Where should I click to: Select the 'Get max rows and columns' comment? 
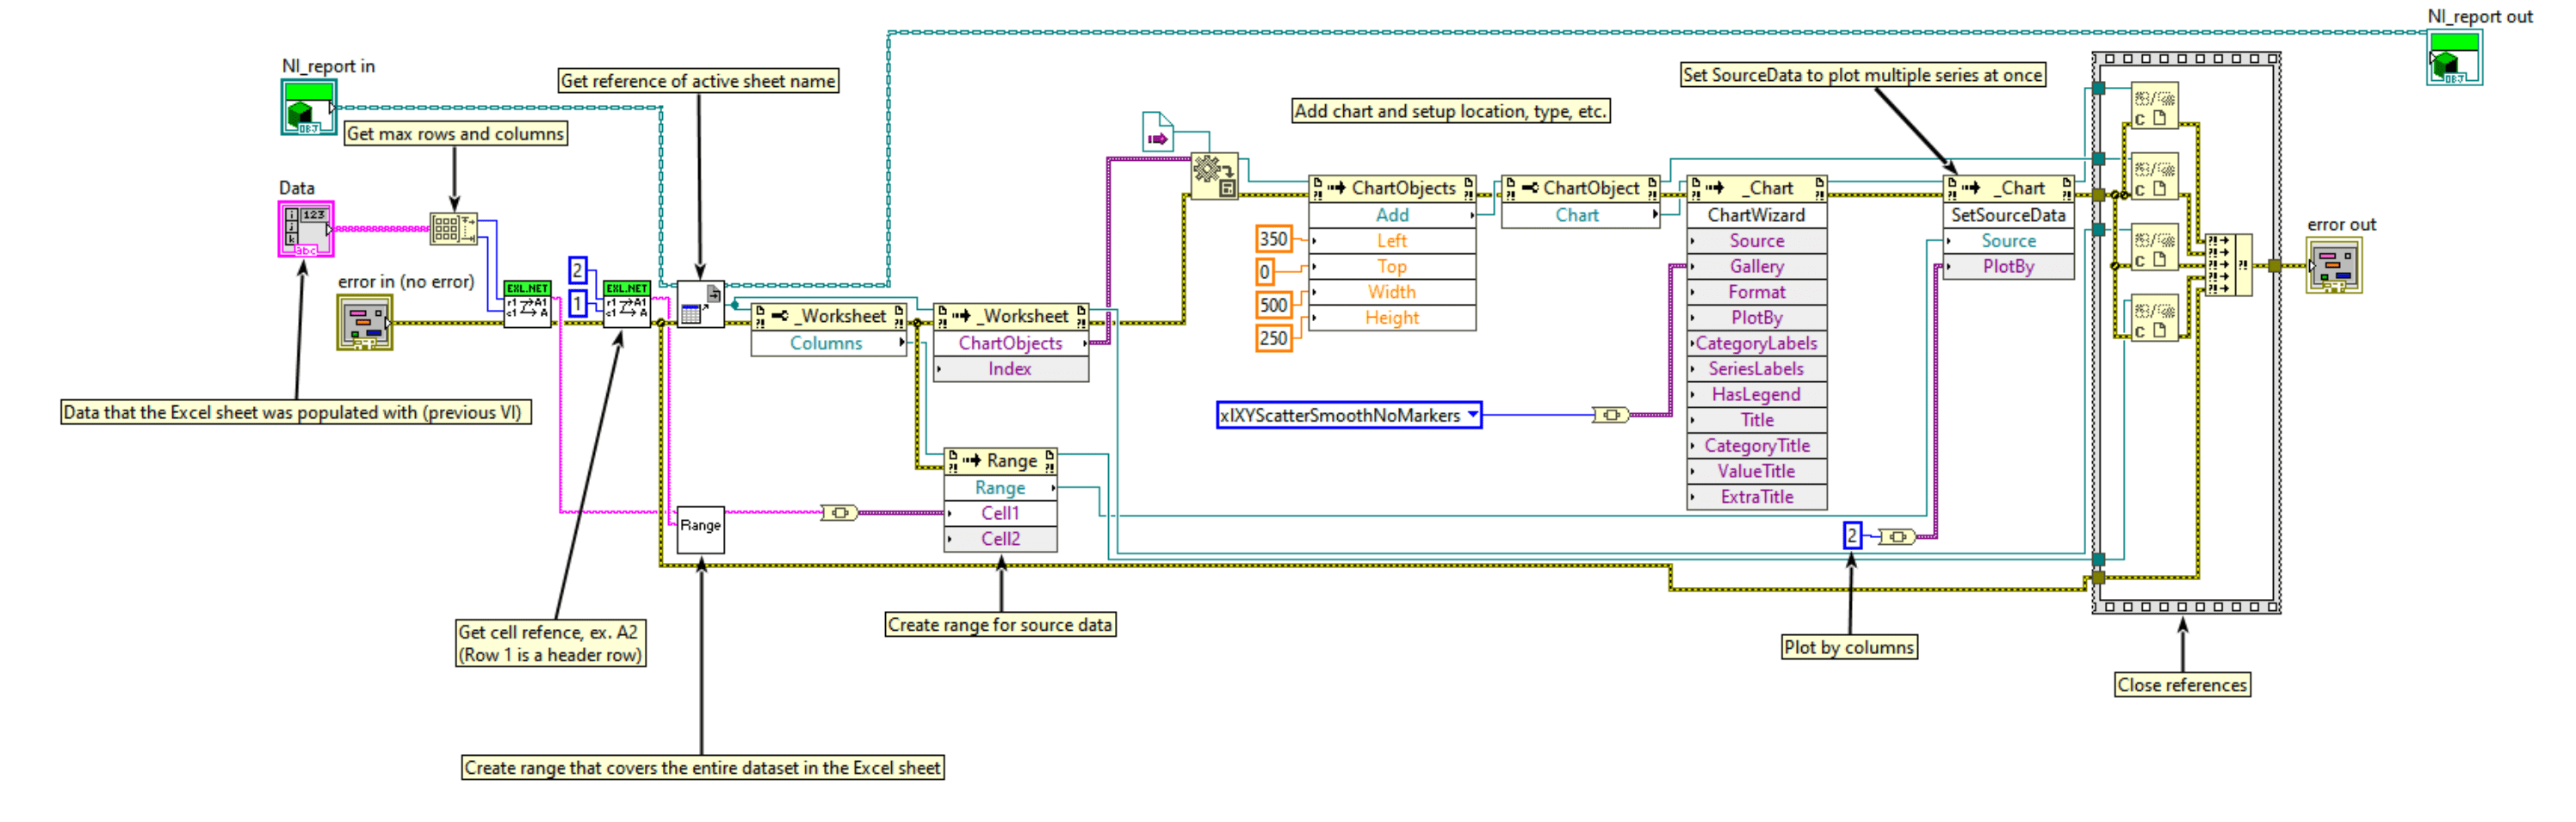[456, 134]
